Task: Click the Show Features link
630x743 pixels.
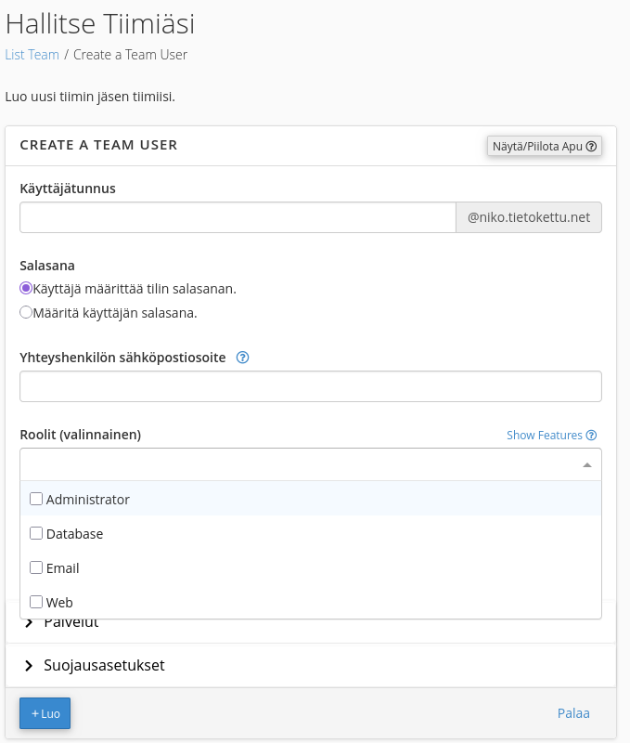Action: [545, 435]
